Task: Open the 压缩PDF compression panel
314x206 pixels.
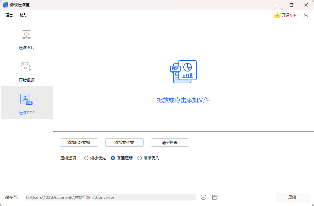Action: click(x=26, y=103)
